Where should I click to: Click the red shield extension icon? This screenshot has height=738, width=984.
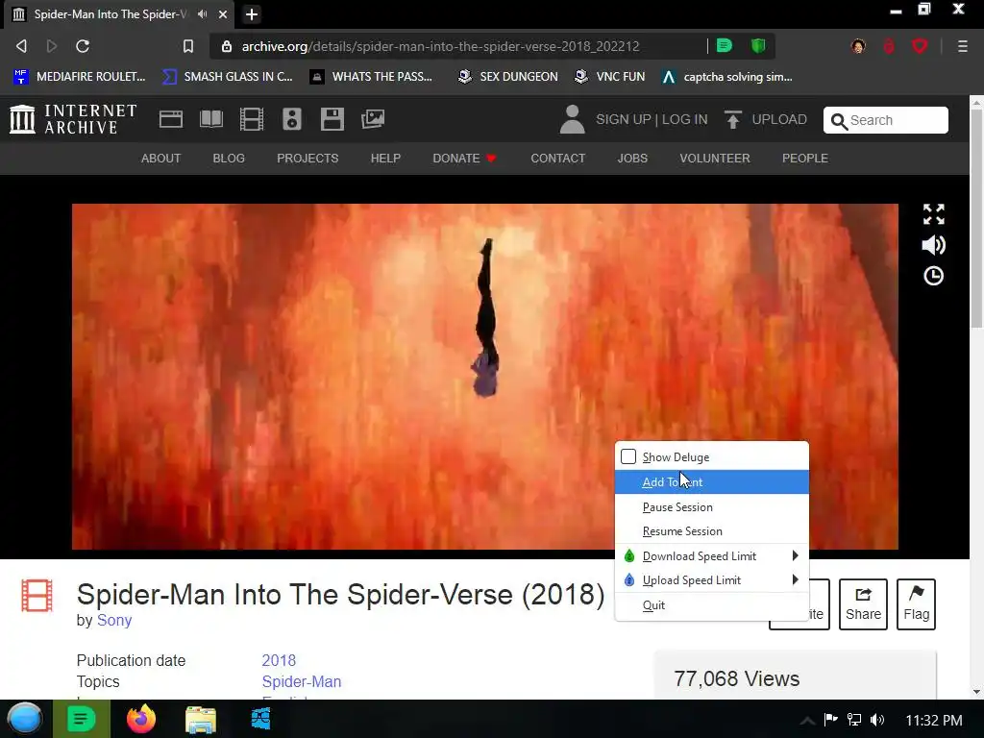click(920, 46)
